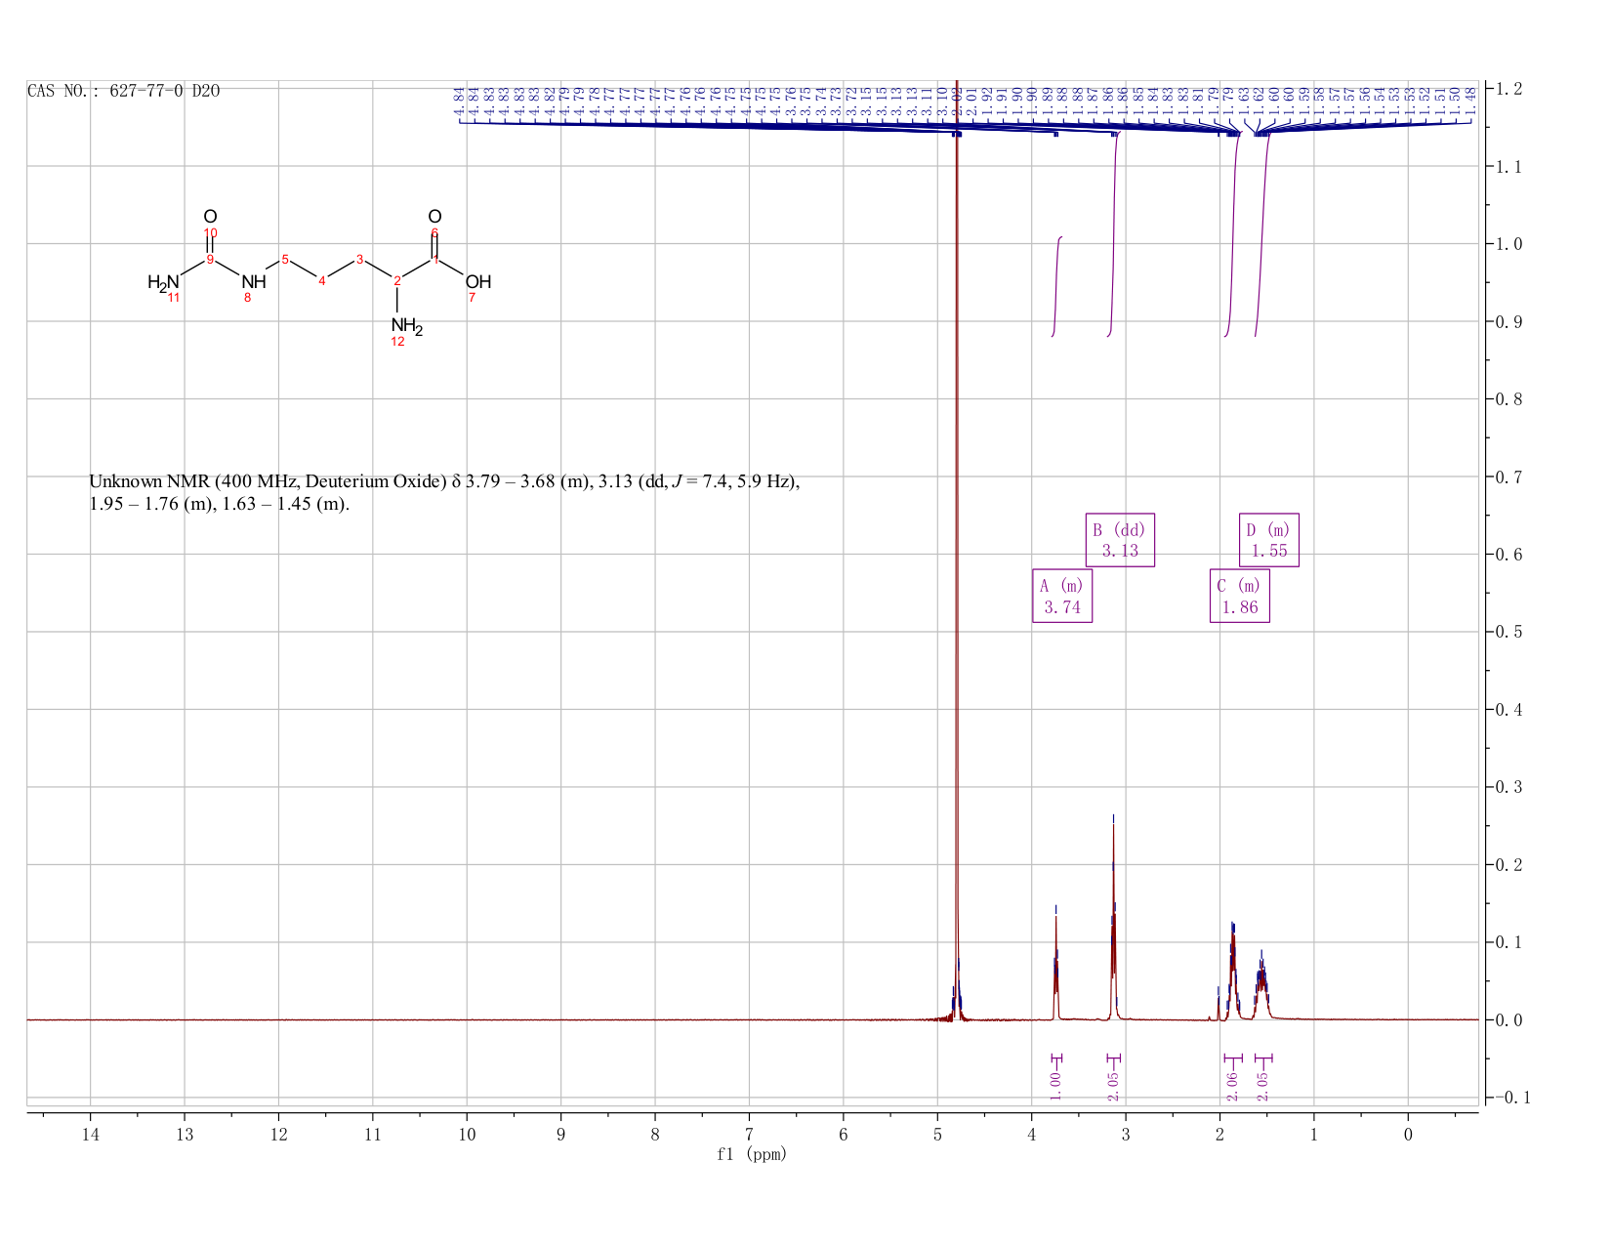Click the 2.05 integral beneath the 3.13 ppm peak
Image resolution: width=1611 pixels, height=1245 pixels.
(x=1114, y=1085)
